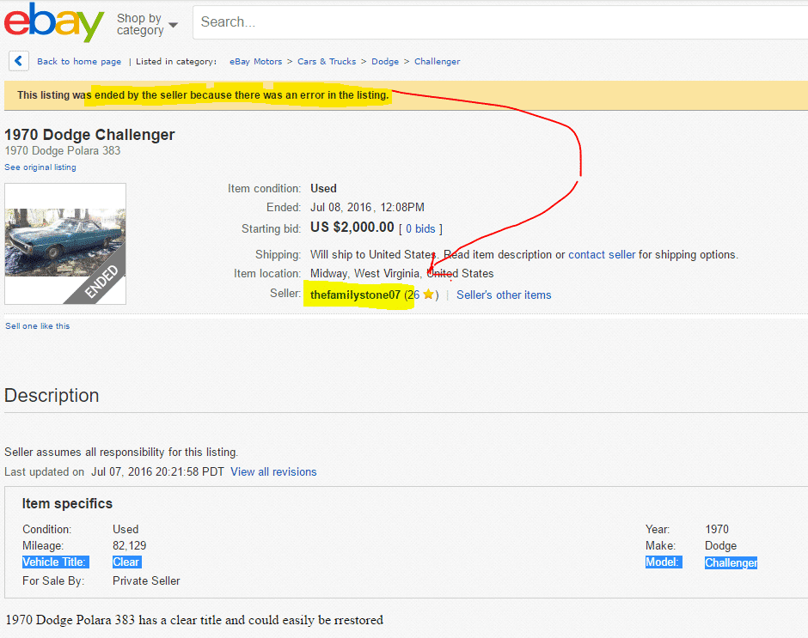Open the eBay Motors breadcrumb
This screenshot has width=808, height=638.
(x=255, y=62)
